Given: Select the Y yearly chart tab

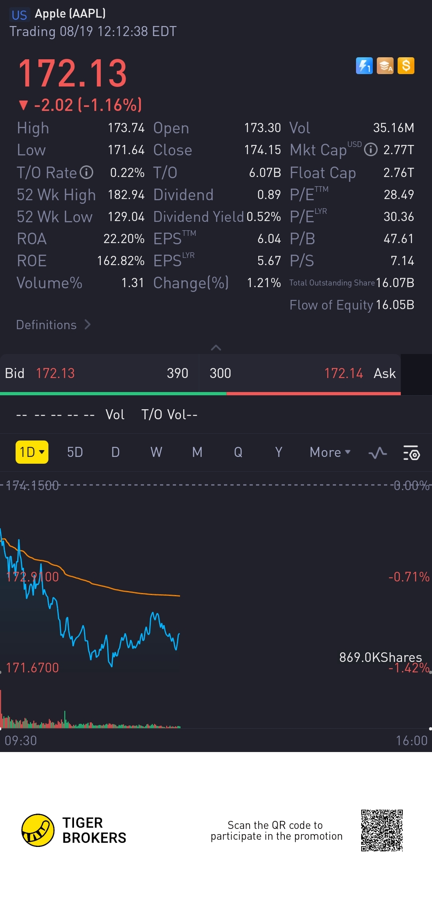Looking at the screenshot, I should (279, 452).
